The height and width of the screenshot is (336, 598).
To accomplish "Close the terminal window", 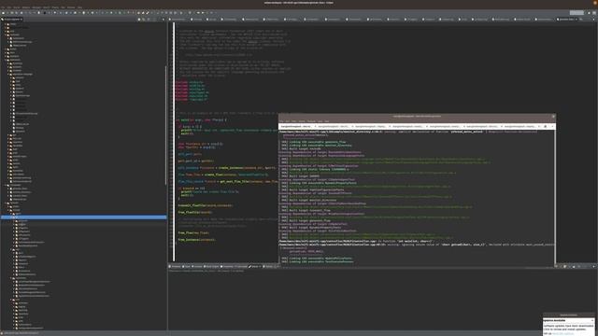I will coord(553,116).
